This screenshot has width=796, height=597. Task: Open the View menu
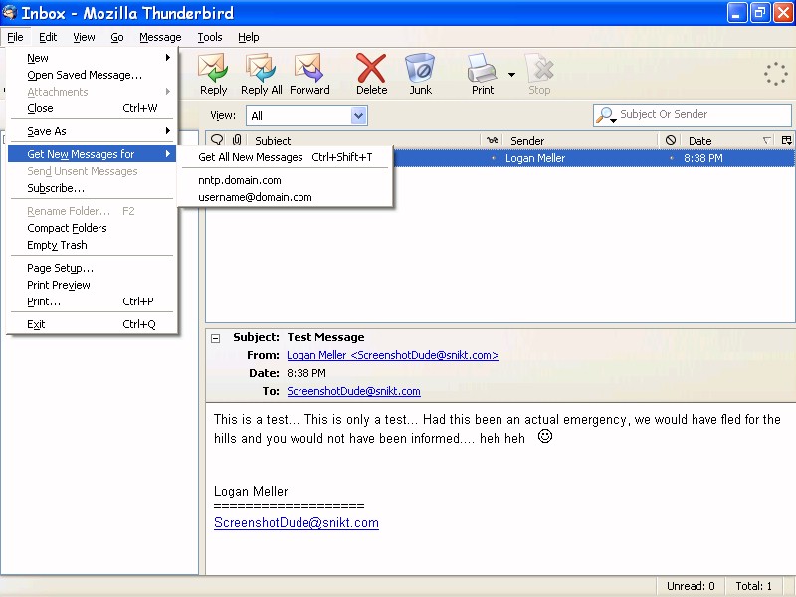(x=84, y=37)
